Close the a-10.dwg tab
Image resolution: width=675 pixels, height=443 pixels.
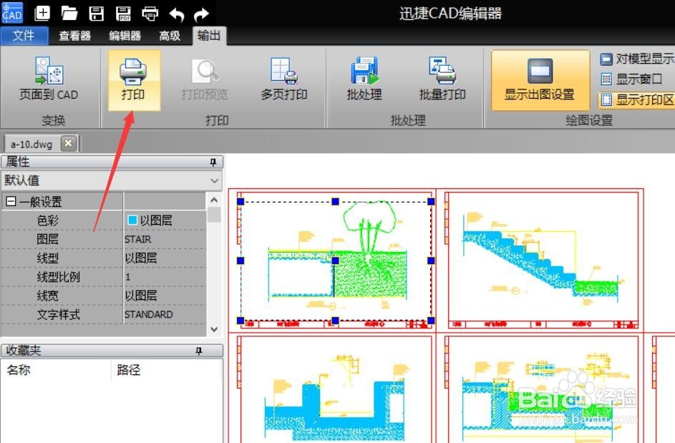[69, 143]
